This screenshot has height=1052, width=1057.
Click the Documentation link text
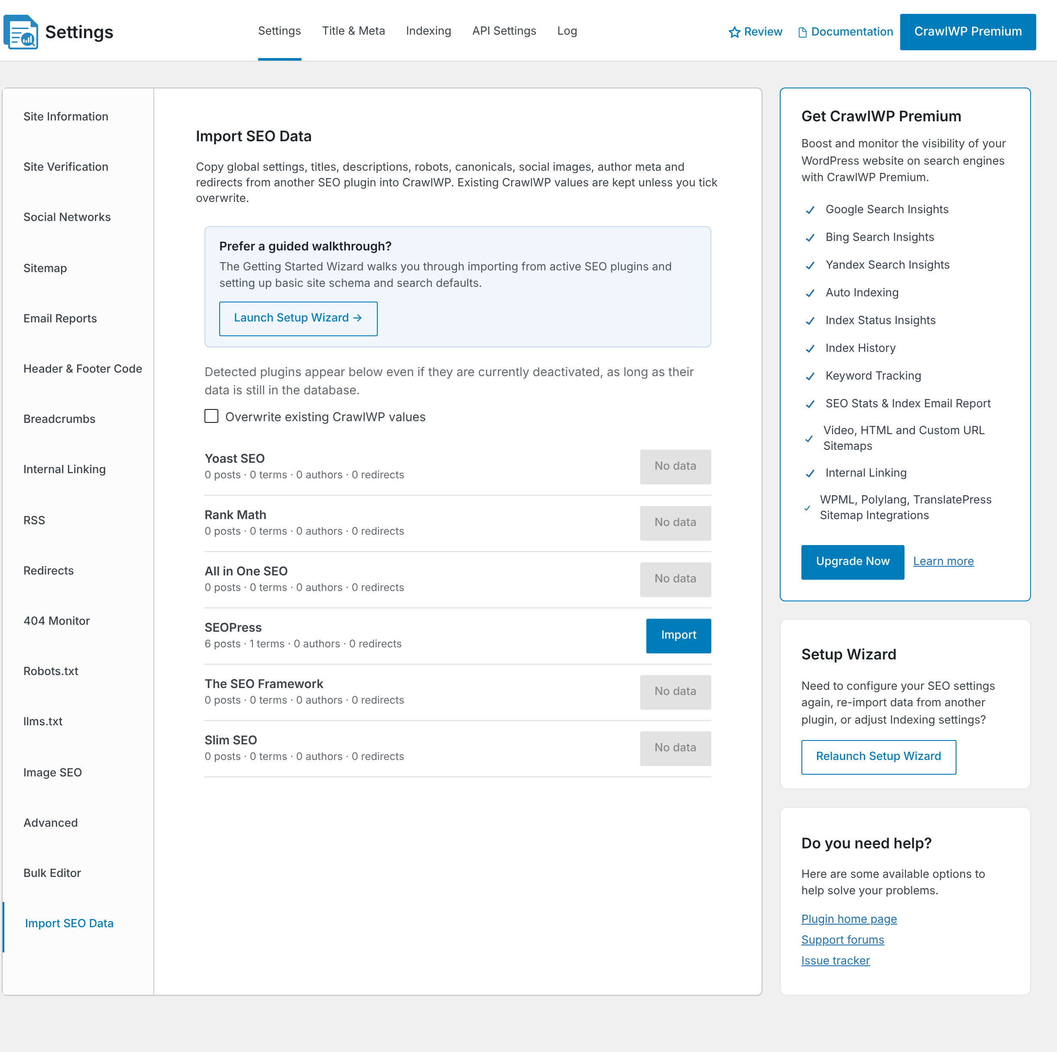pos(852,32)
